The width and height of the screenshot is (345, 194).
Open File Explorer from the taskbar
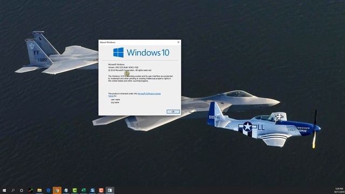click(39, 190)
